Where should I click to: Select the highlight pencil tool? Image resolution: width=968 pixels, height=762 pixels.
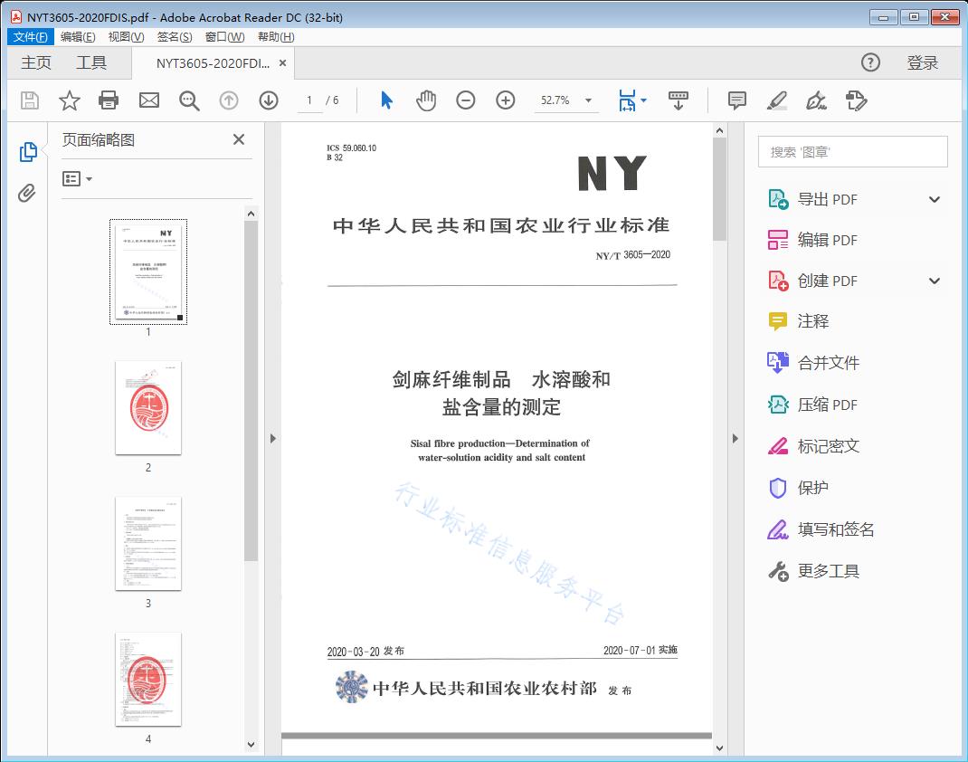coord(777,100)
